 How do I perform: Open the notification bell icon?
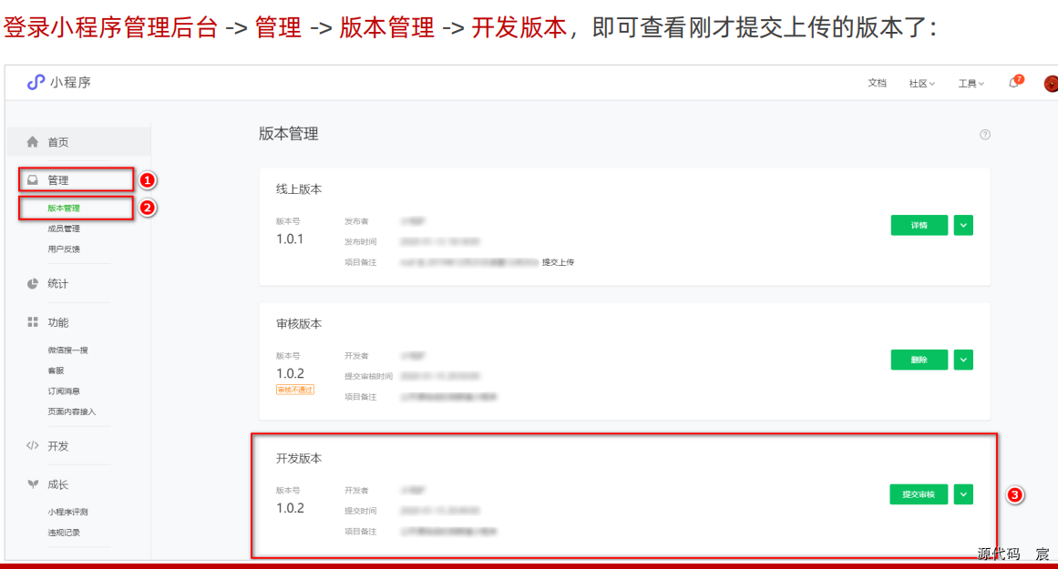(x=1013, y=83)
